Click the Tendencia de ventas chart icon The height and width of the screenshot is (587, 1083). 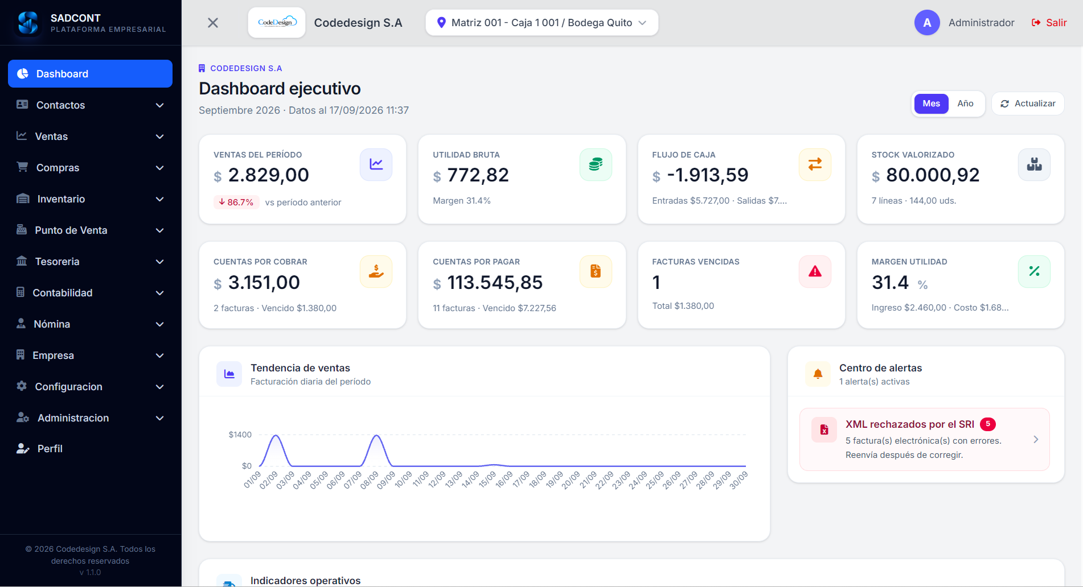pyautogui.click(x=229, y=374)
